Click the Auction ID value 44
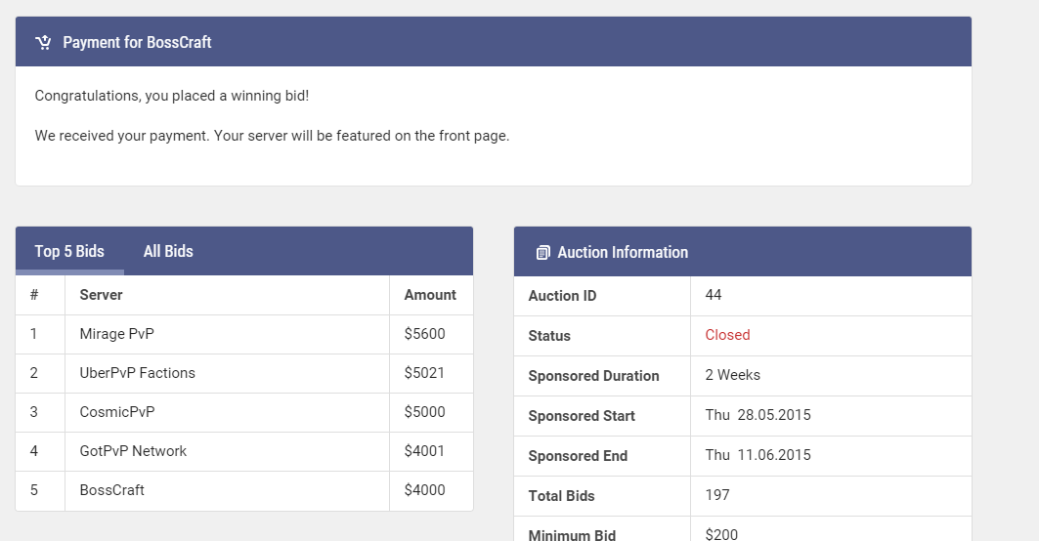The image size is (1039, 541). (x=714, y=295)
